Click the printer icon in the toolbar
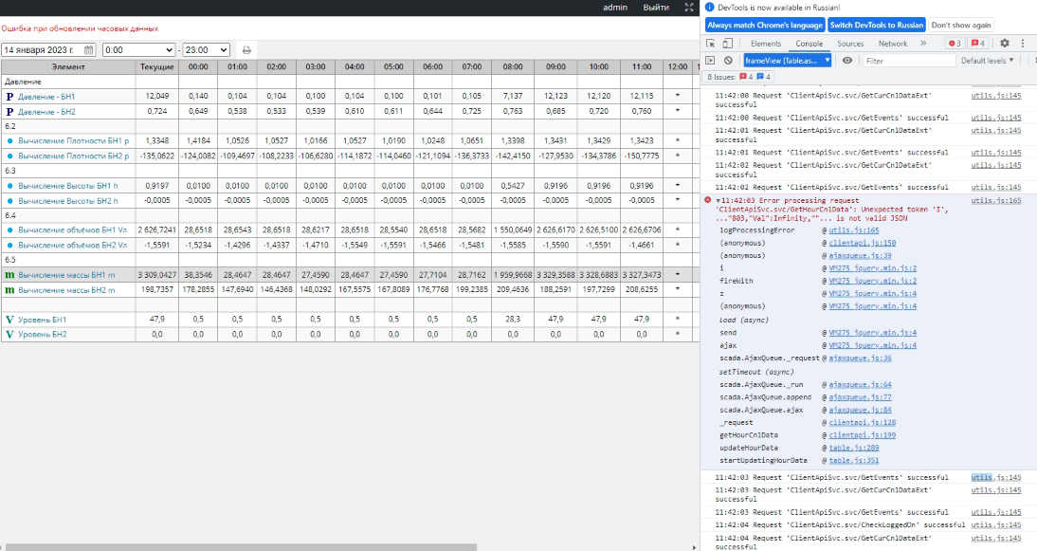This screenshot has width=1037, height=551. tap(246, 49)
